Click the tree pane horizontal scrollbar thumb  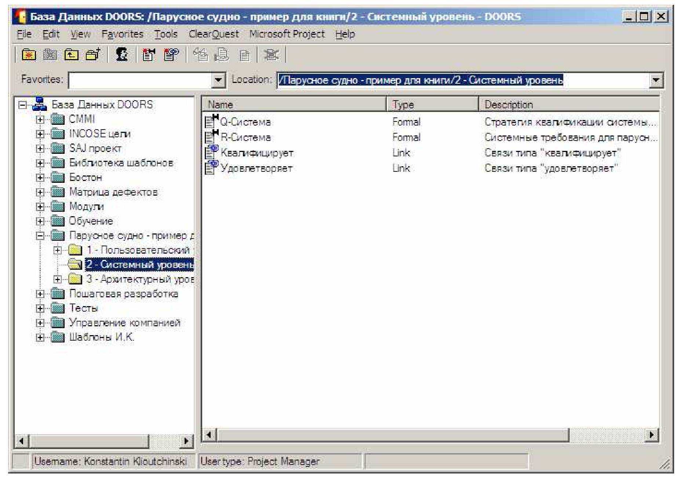coord(89,441)
